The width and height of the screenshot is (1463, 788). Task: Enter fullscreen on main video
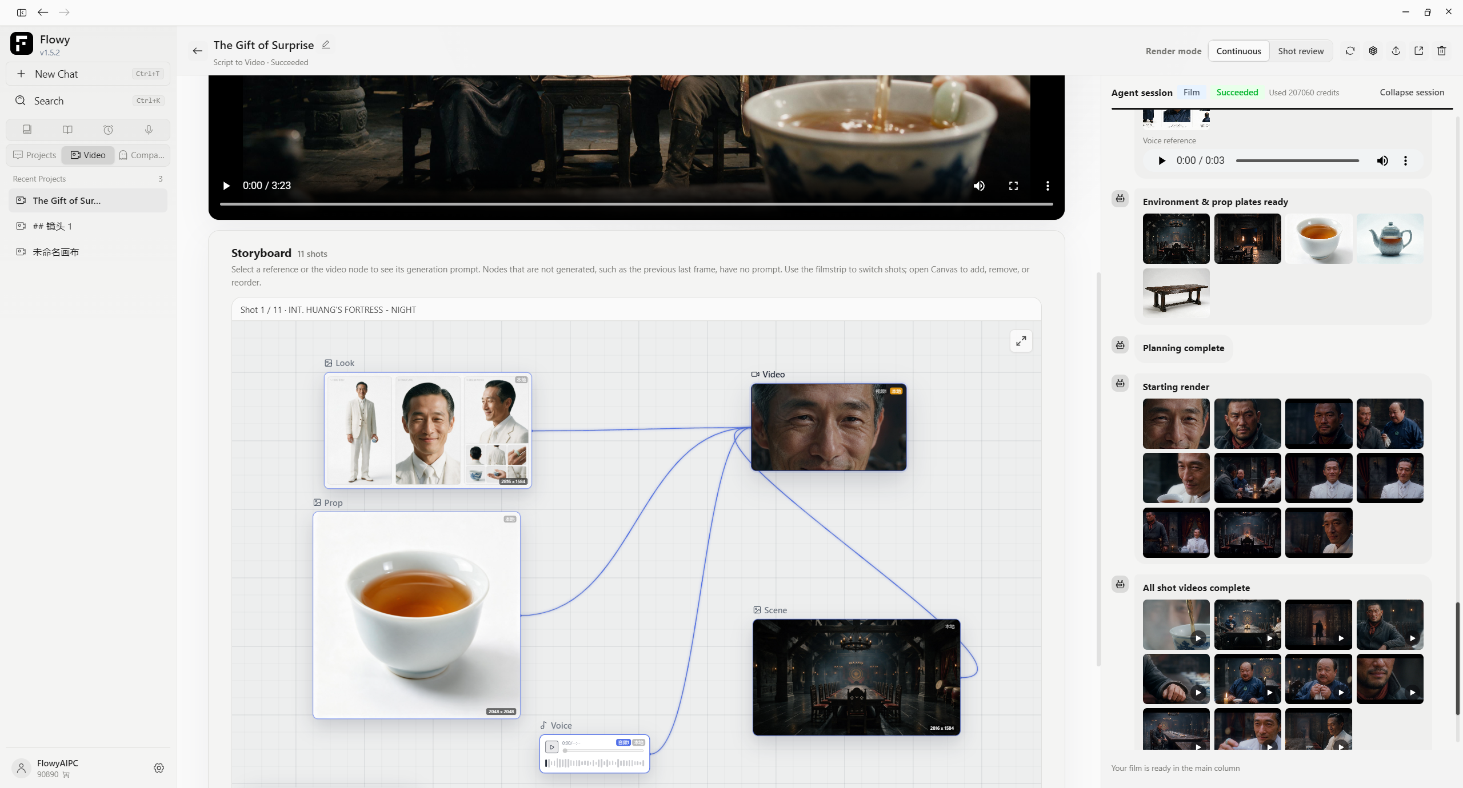click(1013, 186)
